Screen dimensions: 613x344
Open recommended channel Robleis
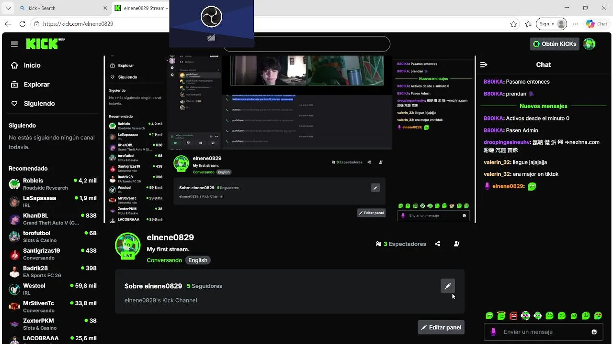coord(53,184)
